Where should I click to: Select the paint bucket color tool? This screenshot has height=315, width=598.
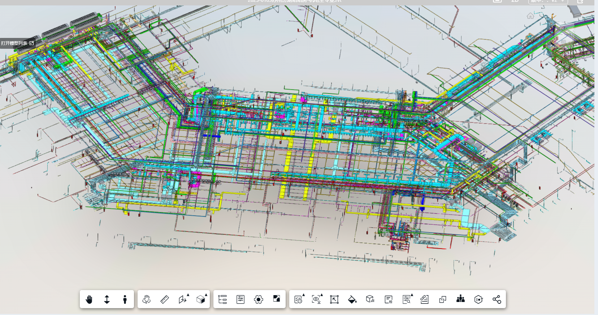tap(352, 299)
